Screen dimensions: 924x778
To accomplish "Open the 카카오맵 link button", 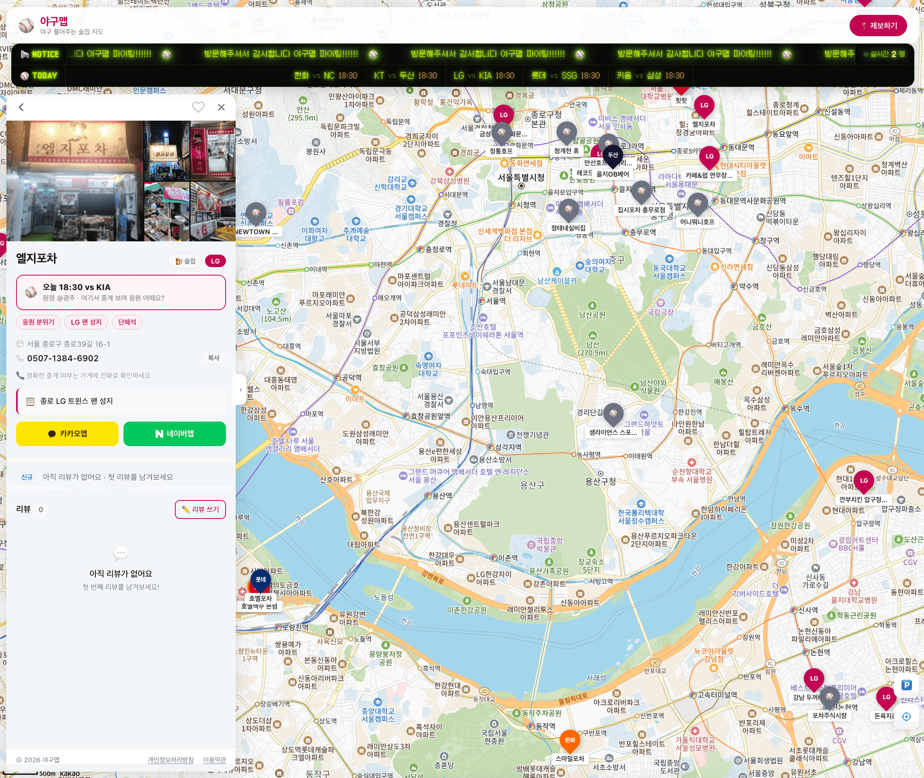I will [68, 434].
